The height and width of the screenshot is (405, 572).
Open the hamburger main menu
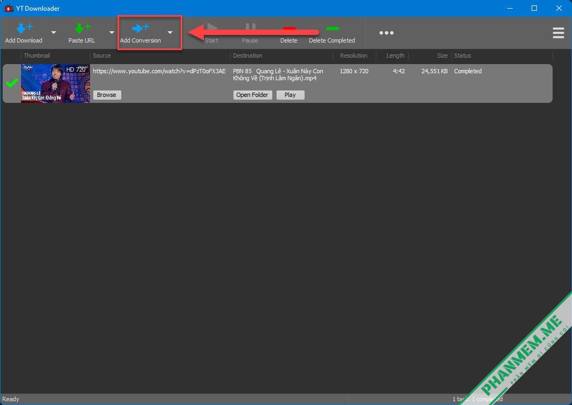click(x=558, y=33)
